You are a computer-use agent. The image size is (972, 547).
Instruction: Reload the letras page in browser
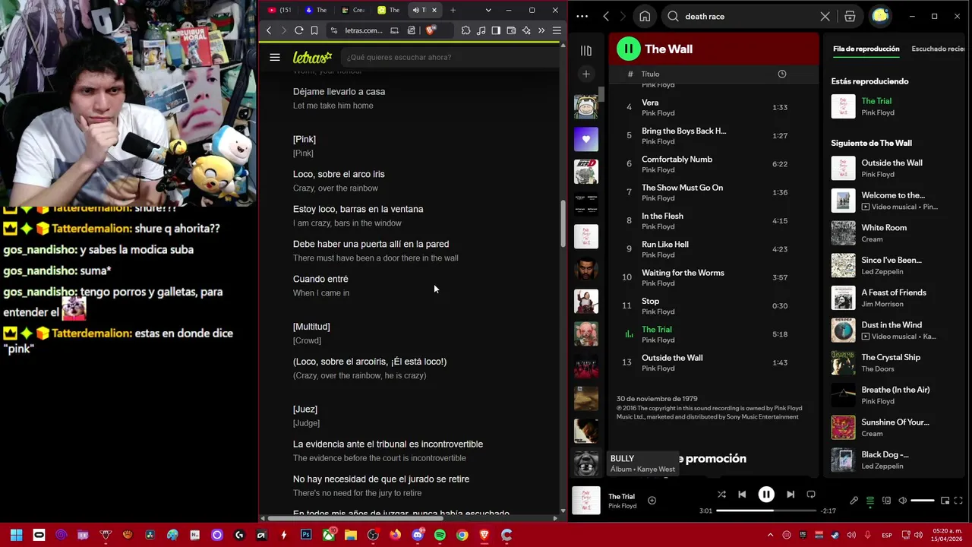click(298, 30)
